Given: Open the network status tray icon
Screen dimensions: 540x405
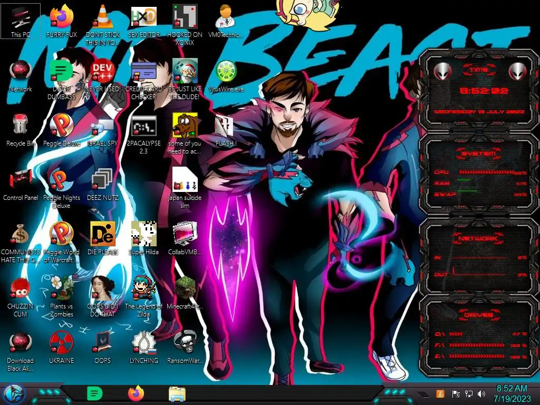Looking at the screenshot, I should pyautogui.click(x=469, y=393).
